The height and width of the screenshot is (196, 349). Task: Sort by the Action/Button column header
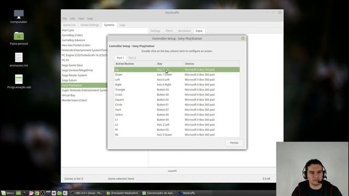135,64
